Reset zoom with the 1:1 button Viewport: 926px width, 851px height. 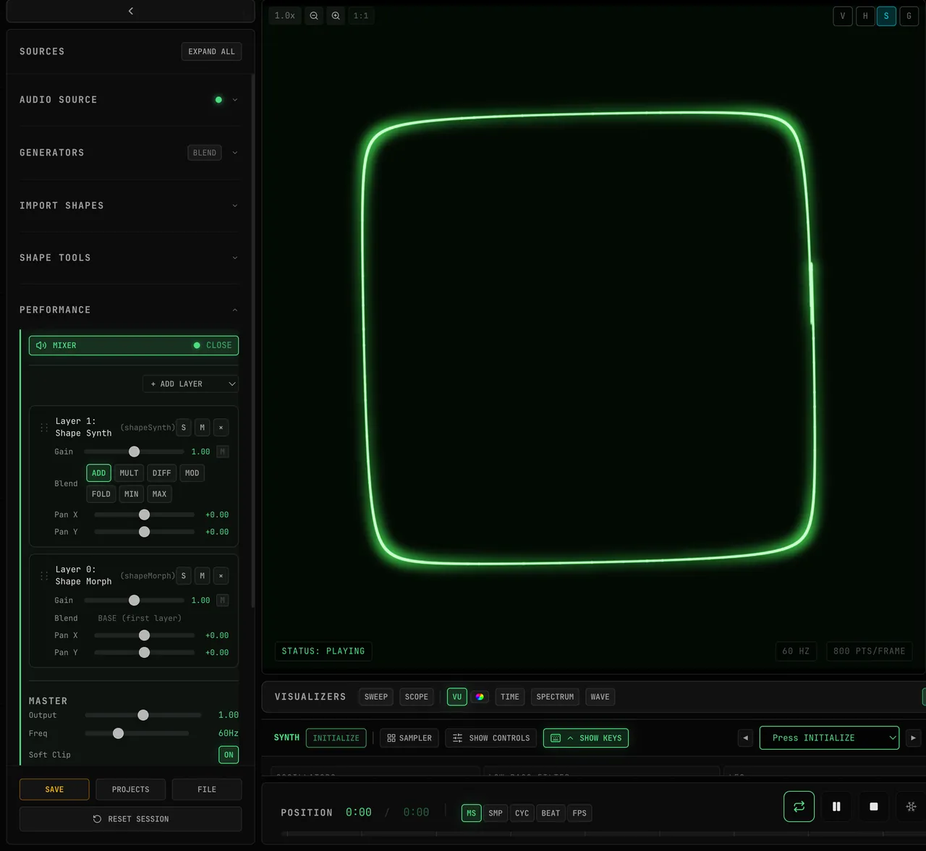pos(361,15)
